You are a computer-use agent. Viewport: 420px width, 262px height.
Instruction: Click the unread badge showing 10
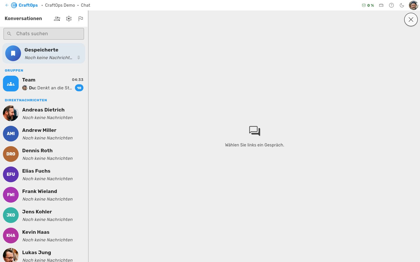coord(79,88)
